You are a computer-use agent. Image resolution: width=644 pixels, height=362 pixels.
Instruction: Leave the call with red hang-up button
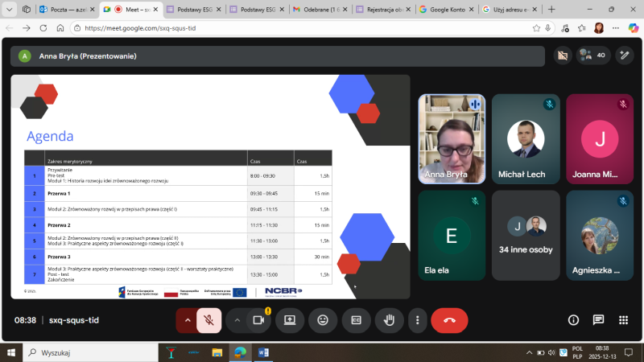coord(449,320)
